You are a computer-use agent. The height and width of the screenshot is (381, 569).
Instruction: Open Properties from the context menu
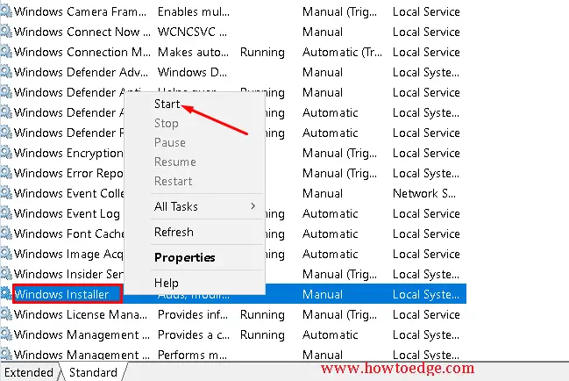click(184, 257)
